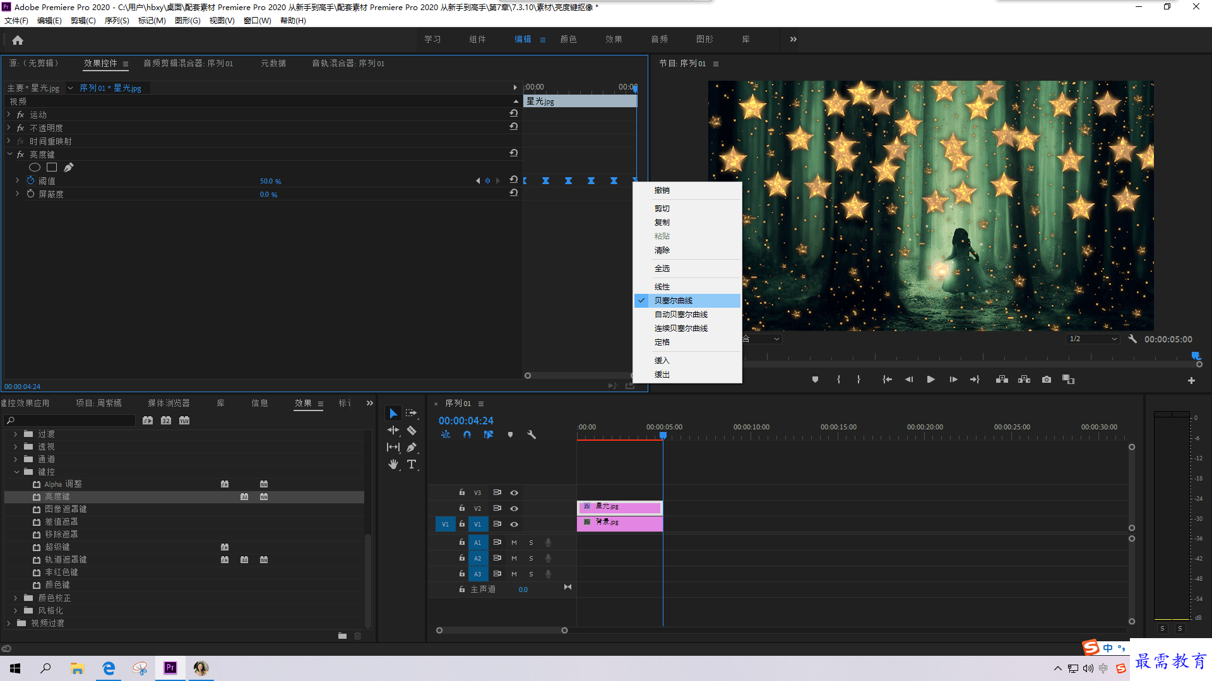Expand the 不透明度 effect properties

tap(9, 127)
